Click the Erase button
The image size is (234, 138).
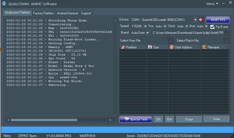click(x=189, y=119)
